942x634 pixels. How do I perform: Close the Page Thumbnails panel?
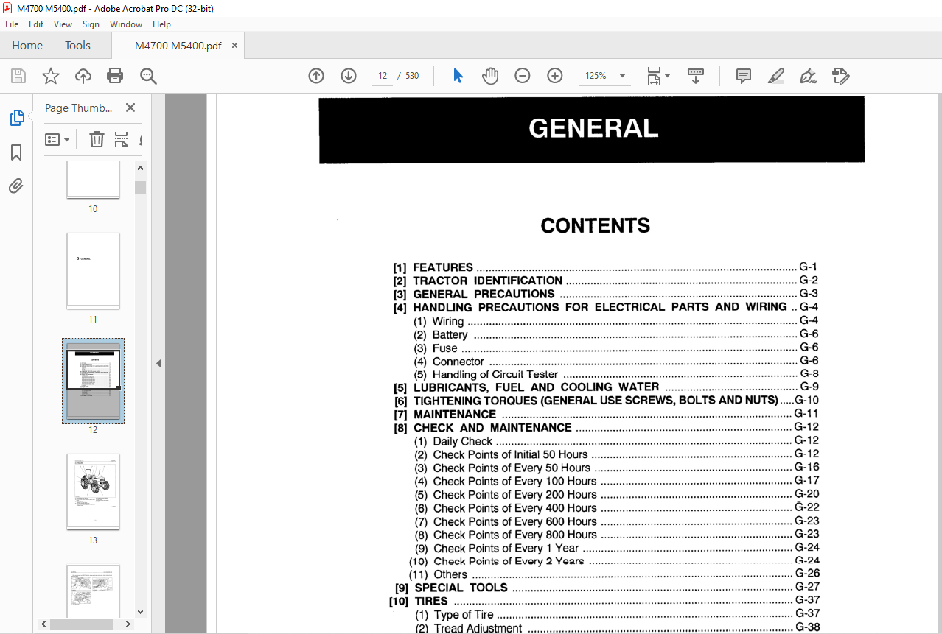click(x=130, y=108)
